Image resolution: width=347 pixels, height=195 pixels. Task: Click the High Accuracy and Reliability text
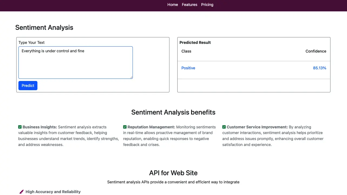(x=53, y=192)
